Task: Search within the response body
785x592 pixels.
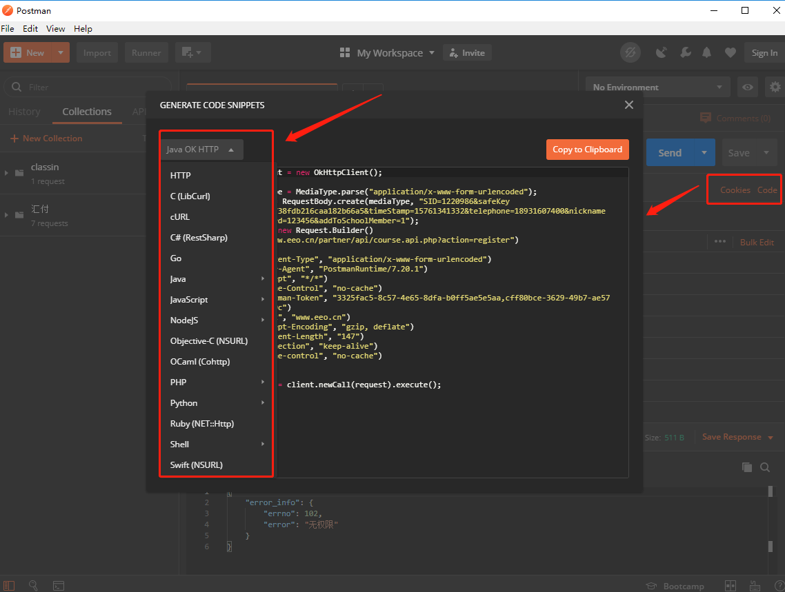Action: pyautogui.click(x=765, y=467)
